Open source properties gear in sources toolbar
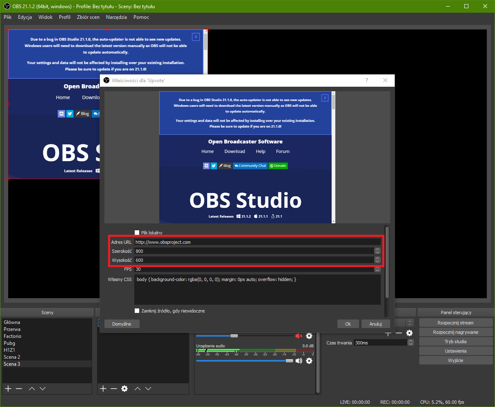Screen dimensions: 495x407 pos(124,389)
